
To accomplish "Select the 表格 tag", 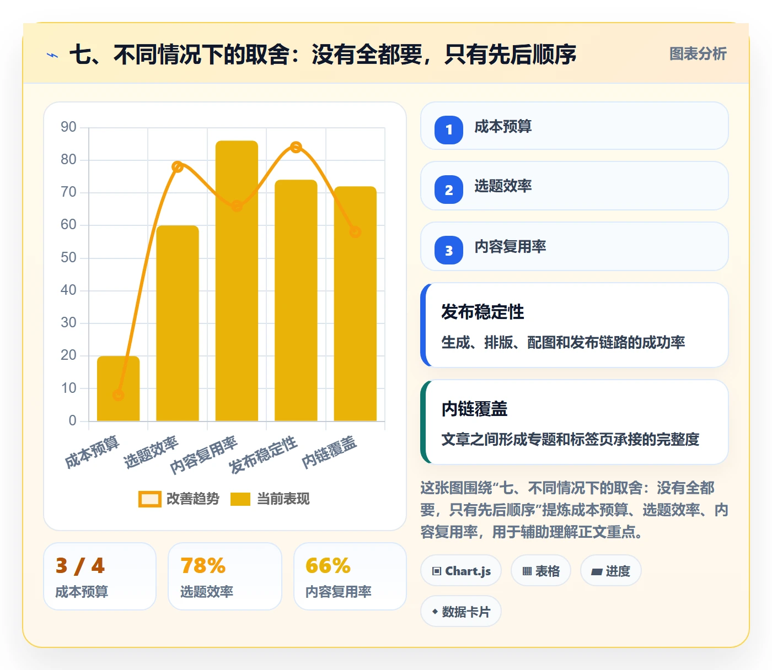I will (541, 571).
